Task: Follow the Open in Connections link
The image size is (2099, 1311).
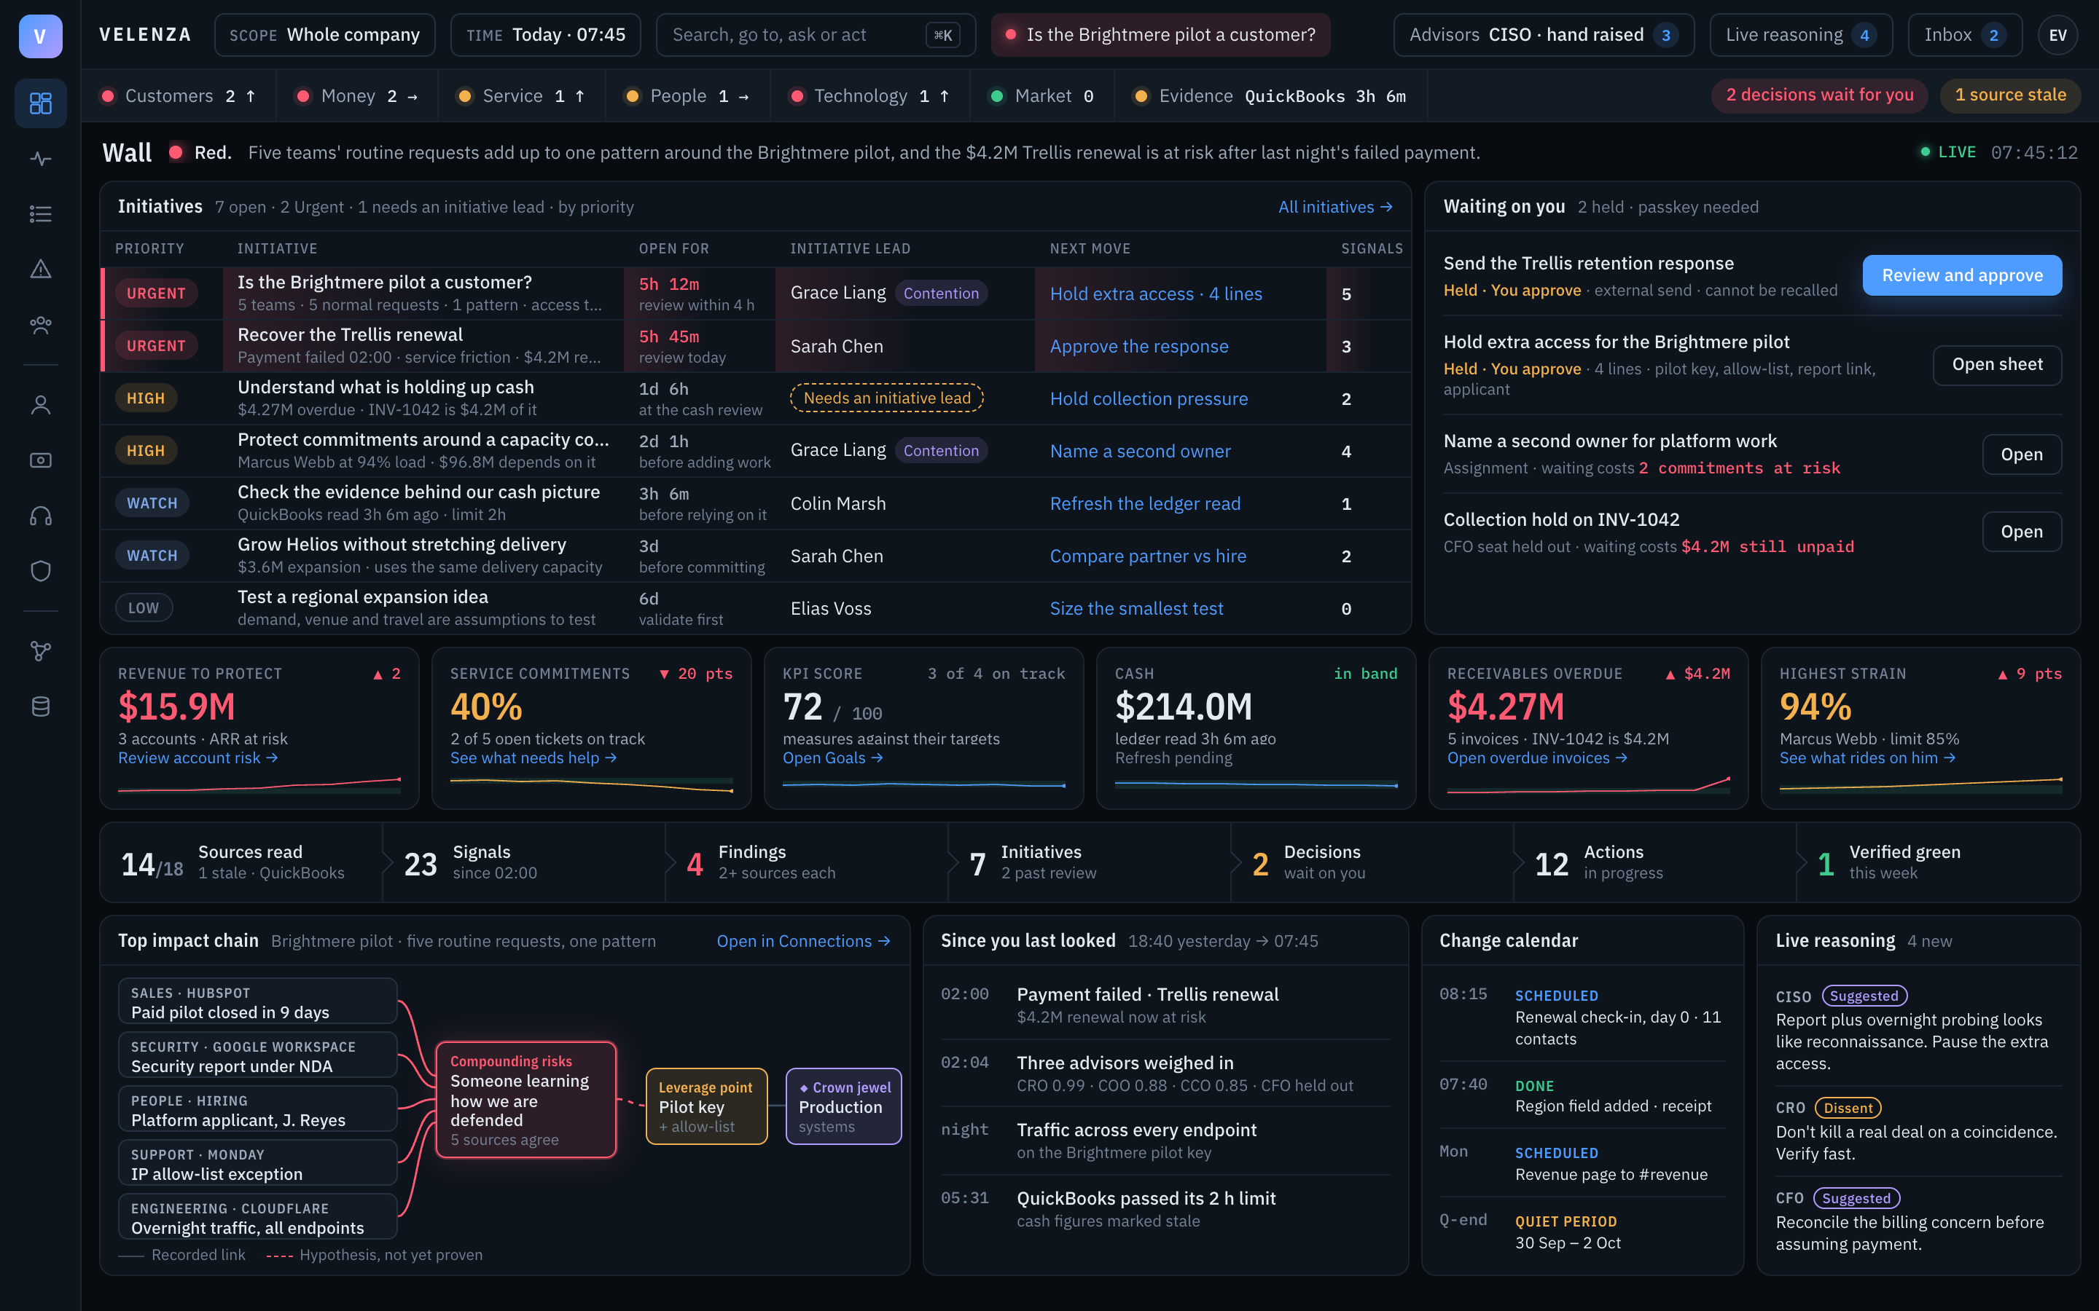Action: (803, 942)
